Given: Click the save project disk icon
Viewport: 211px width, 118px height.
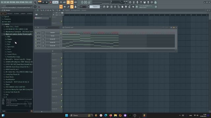Looking at the screenshot, I should click(144, 2).
